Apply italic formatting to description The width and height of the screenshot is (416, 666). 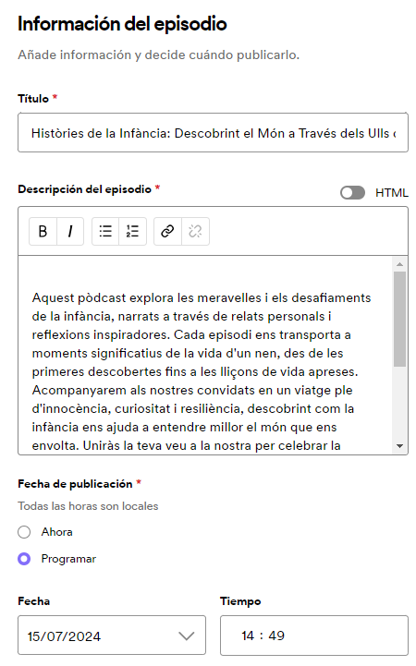click(70, 232)
